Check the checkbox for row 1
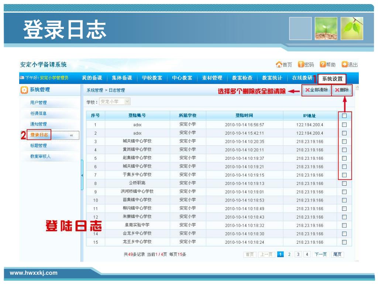378x284 pixels. (x=344, y=125)
